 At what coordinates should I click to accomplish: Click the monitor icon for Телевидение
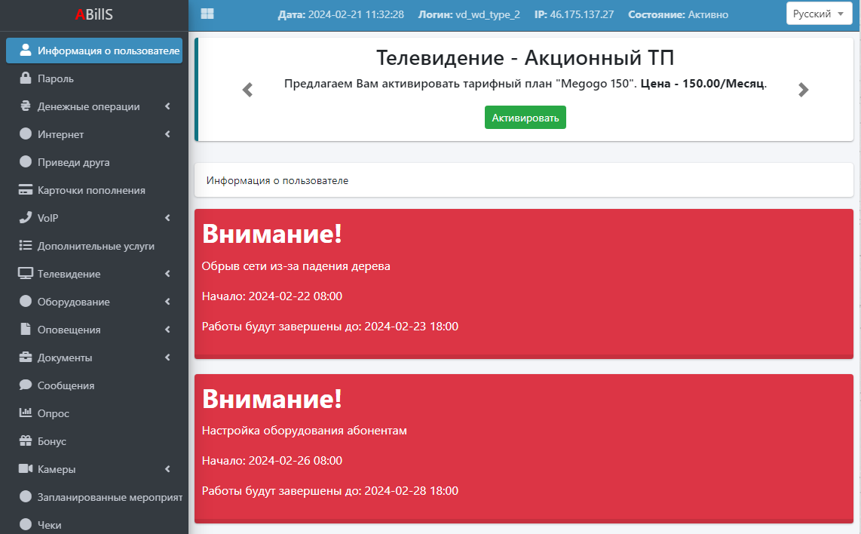click(26, 274)
